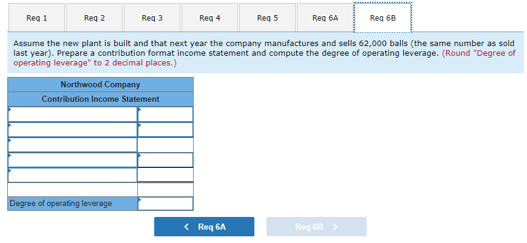Switch to the Req 6A tab
The height and width of the screenshot is (243, 527).
tap(325, 18)
